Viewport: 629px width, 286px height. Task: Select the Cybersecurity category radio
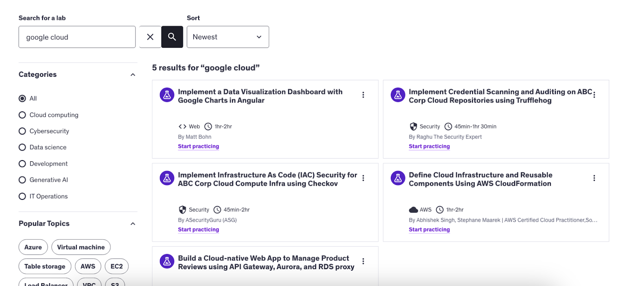(x=22, y=131)
